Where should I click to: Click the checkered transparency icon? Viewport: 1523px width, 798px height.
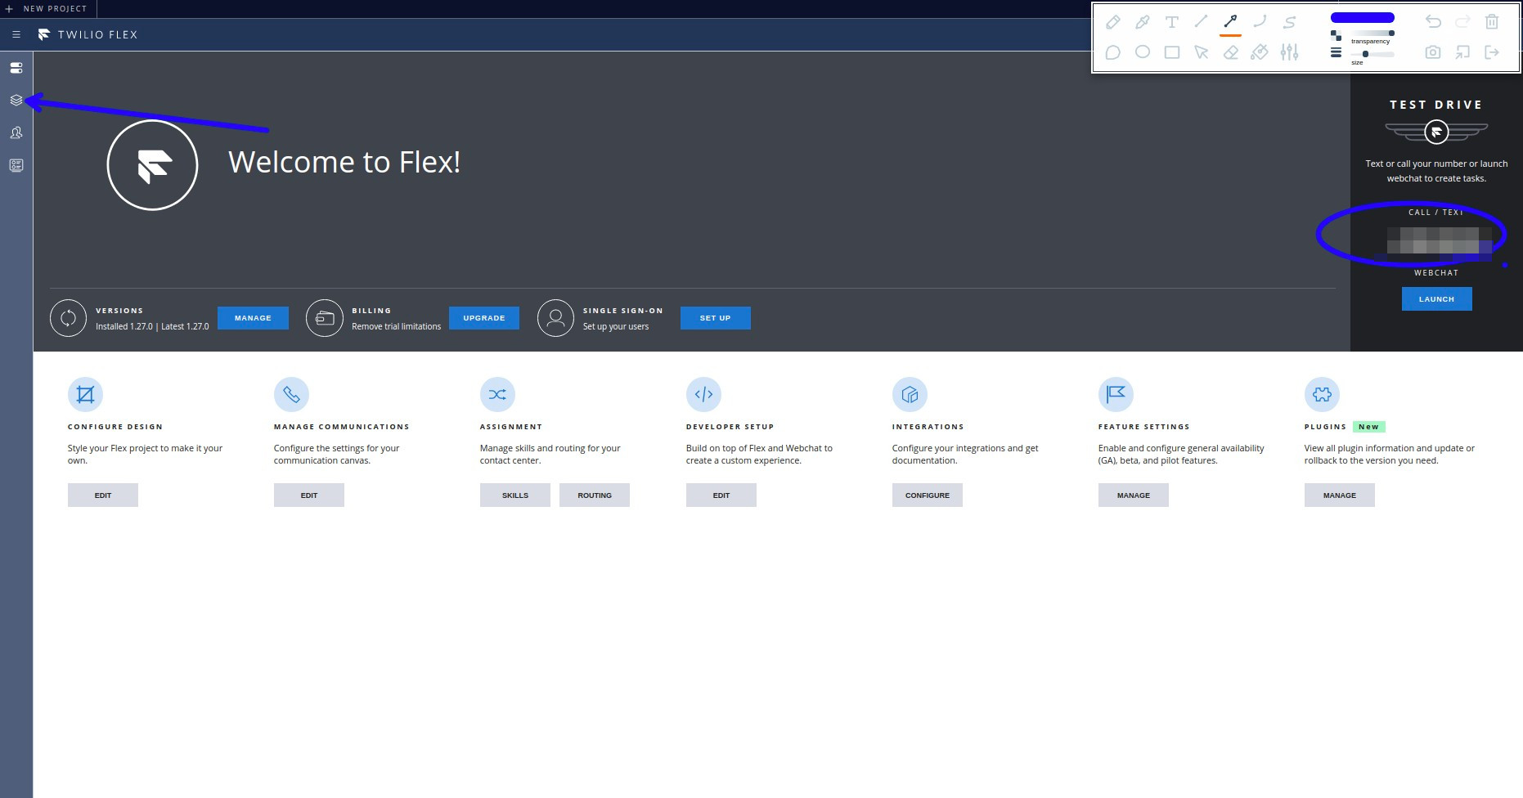pos(1336,35)
